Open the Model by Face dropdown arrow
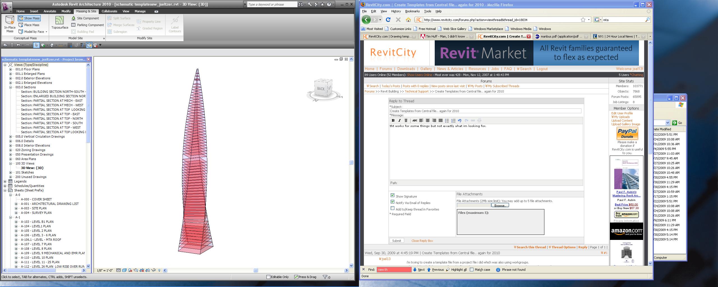 [x=46, y=32]
